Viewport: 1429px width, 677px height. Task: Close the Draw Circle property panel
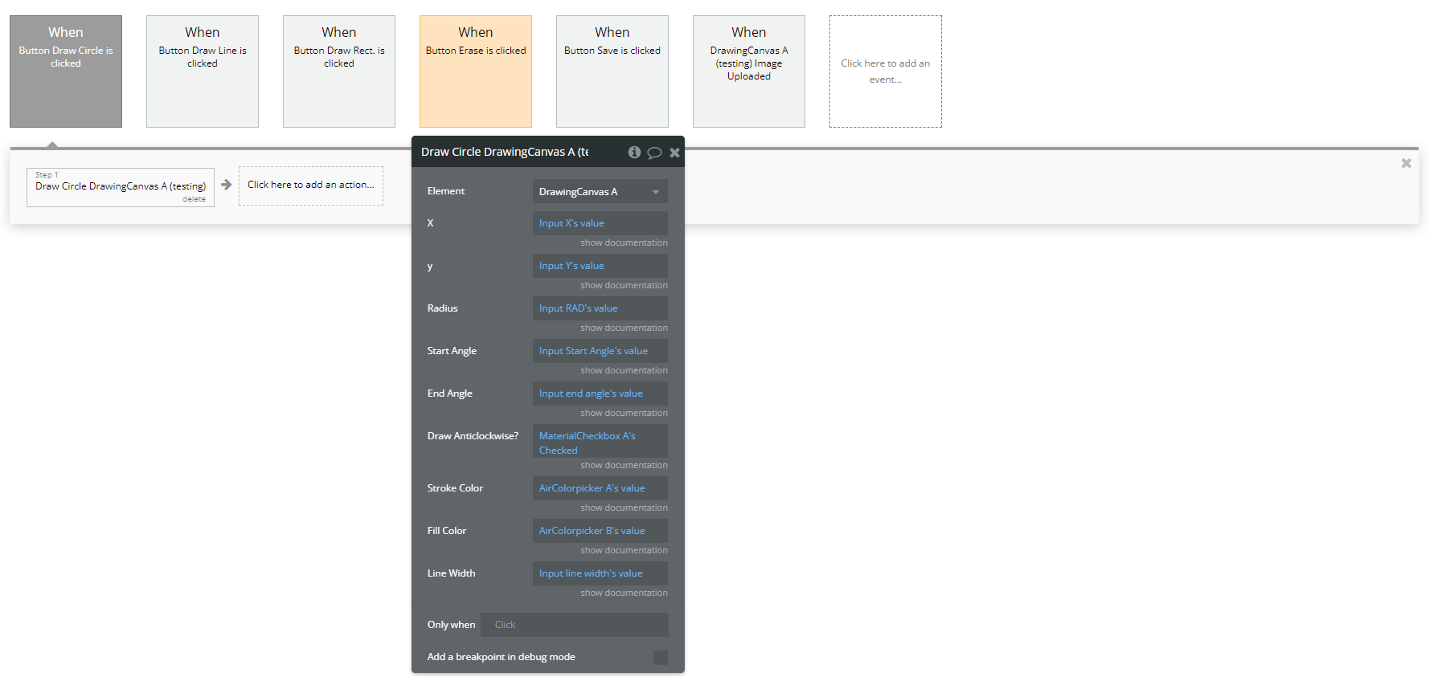tap(674, 153)
